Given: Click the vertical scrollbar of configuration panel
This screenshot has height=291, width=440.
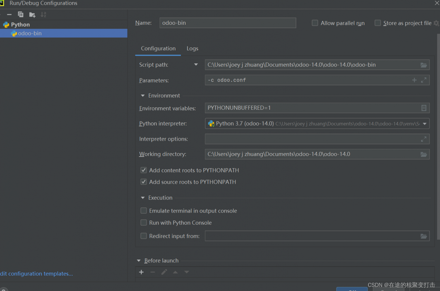Looking at the screenshot, I should (x=438, y=137).
